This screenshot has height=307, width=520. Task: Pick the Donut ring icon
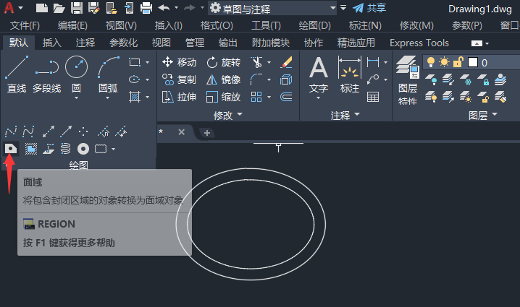pos(83,149)
